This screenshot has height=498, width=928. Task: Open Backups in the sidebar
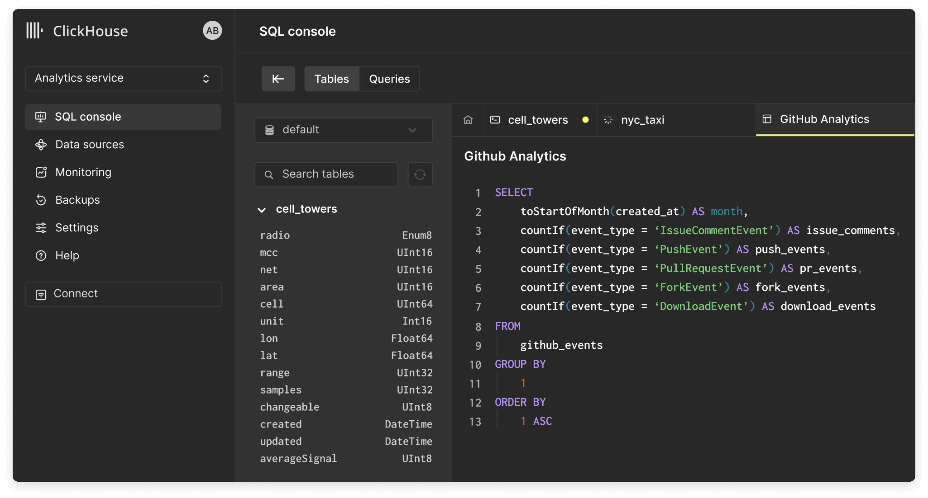point(123,200)
